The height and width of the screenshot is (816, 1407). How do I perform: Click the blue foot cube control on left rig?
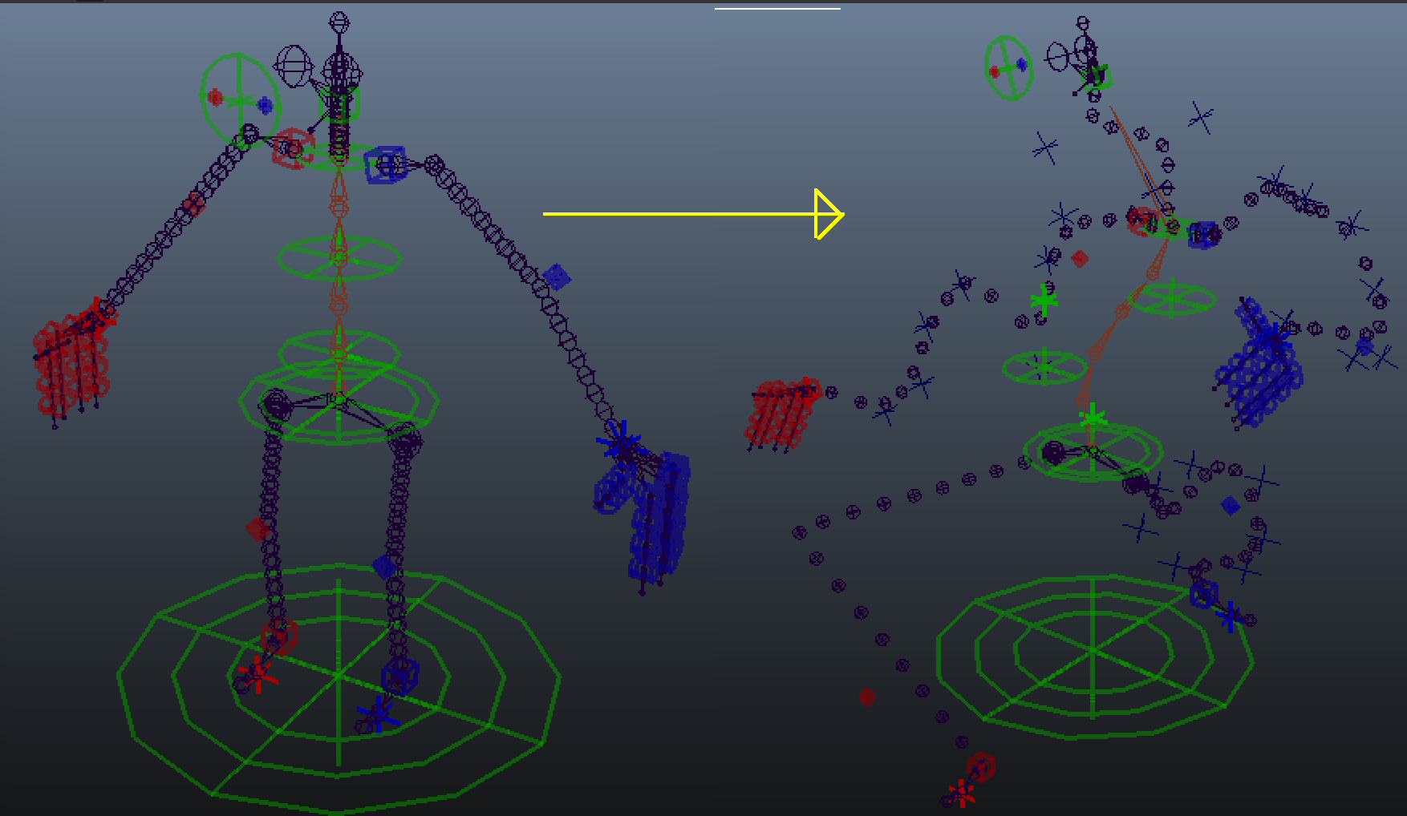click(x=399, y=676)
